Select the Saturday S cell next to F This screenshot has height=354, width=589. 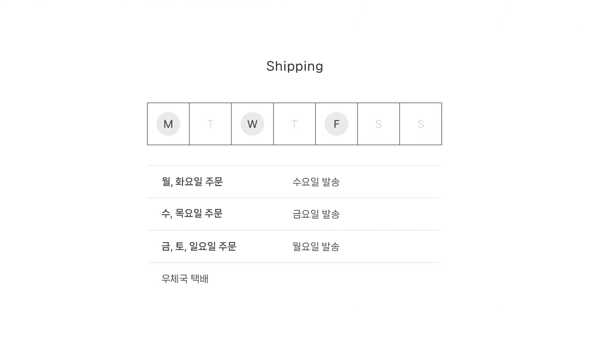point(378,124)
